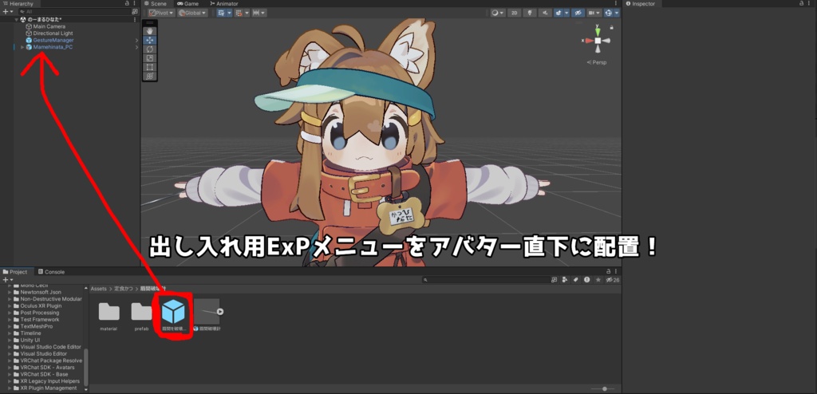The width and height of the screenshot is (817, 394).
Task: Click the Project search field
Action: (486, 280)
